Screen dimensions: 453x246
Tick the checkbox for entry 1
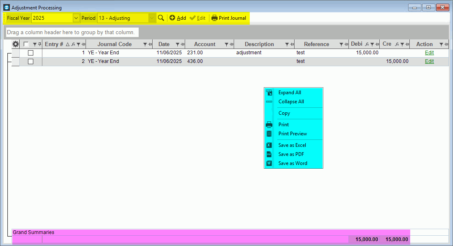30,53
